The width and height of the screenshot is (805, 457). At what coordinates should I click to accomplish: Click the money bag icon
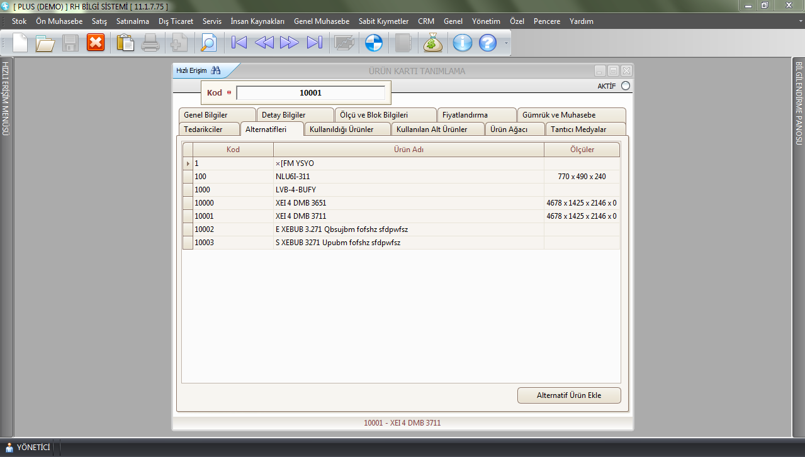pos(433,43)
